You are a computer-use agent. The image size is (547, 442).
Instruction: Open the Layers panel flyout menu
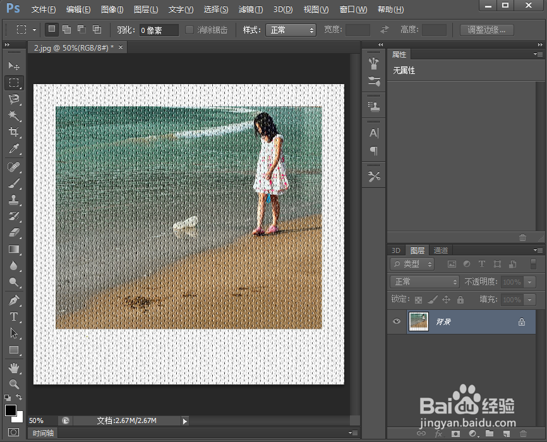[x=538, y=250]
